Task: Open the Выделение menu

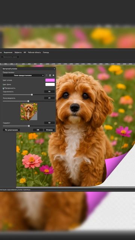Action: pos(8,52)
